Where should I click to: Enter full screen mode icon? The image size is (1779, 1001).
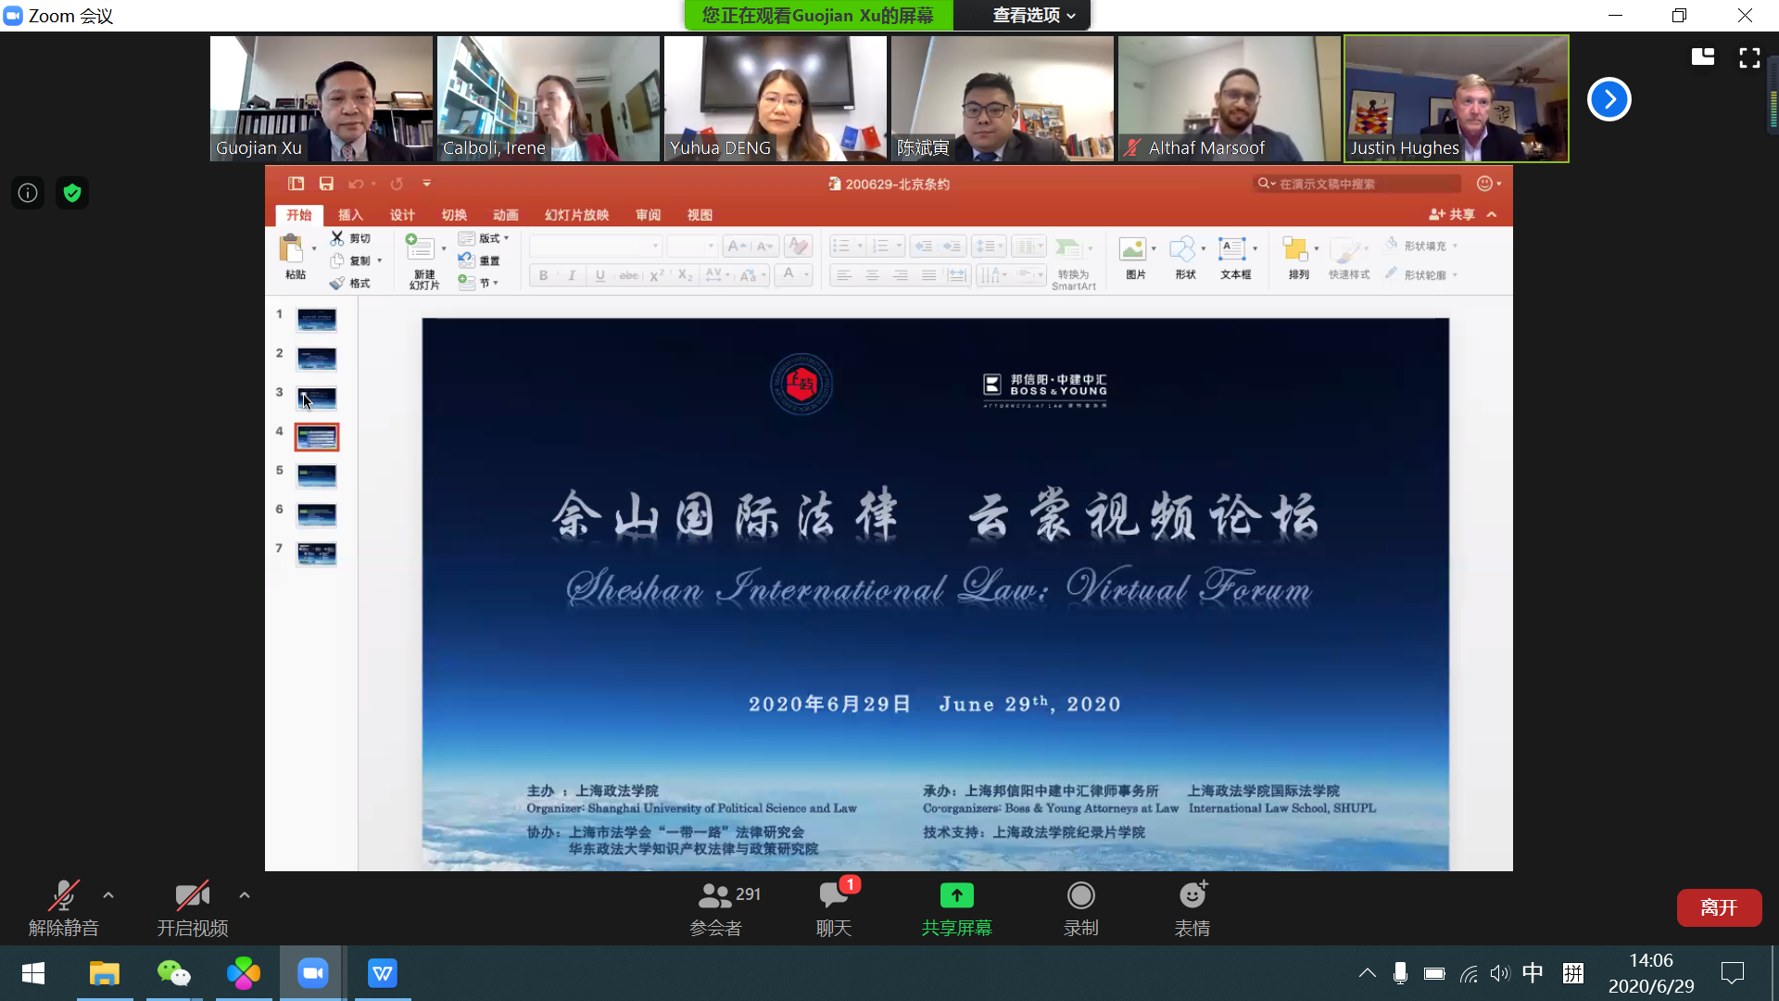[x=1749, y=57]
